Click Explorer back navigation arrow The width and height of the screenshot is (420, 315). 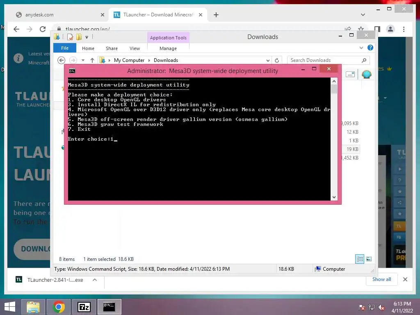pos(62,60)
